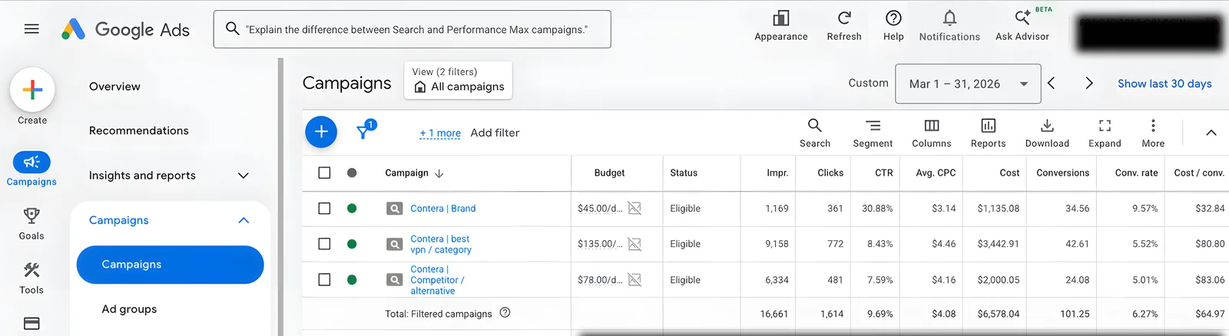
Task: Open Notifications bell
Action: click(949, 25)
